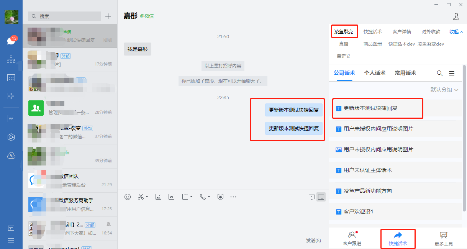Open the phone call dropdown arrow
The image size is (467, 249).
tap(209, 197)
